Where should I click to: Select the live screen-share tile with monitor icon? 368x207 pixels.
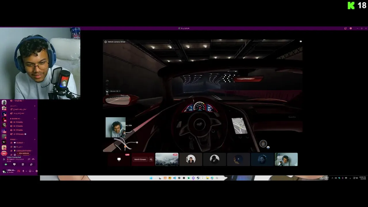pos(119,159)
